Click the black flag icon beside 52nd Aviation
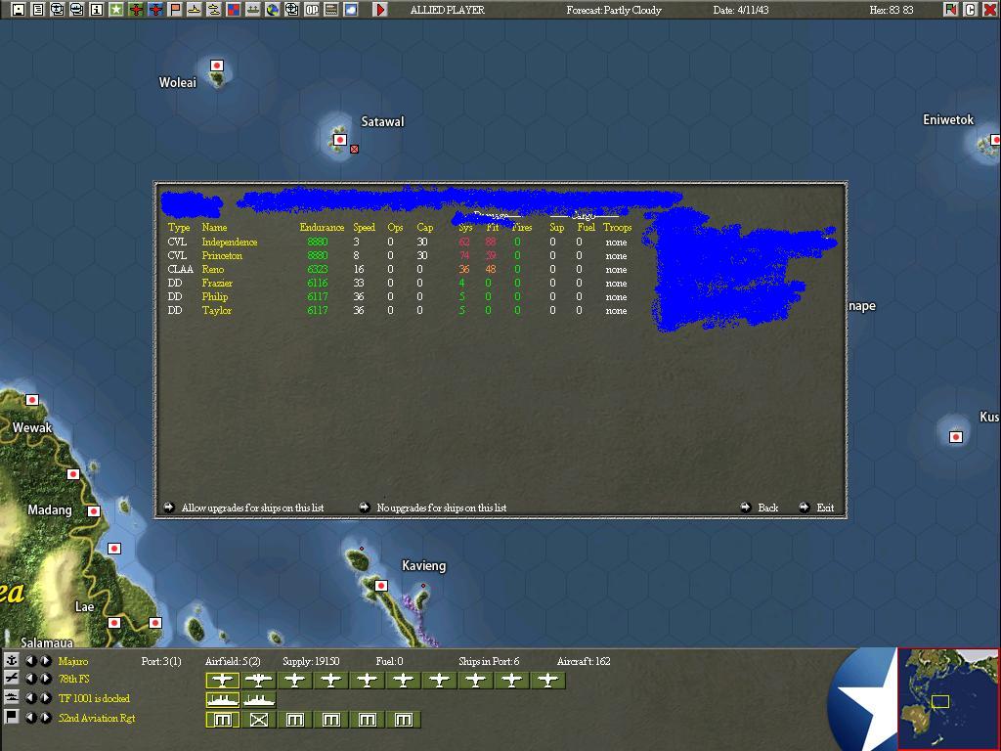The width and height of the screenshot is (1001, 751). click(x=12, y=717)
